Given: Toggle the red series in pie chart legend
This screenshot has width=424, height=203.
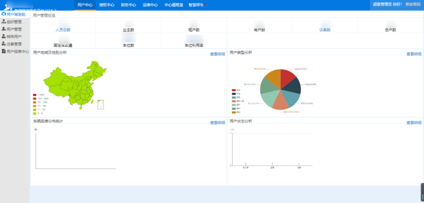Looking at the screenshot, I should [234, 90].
